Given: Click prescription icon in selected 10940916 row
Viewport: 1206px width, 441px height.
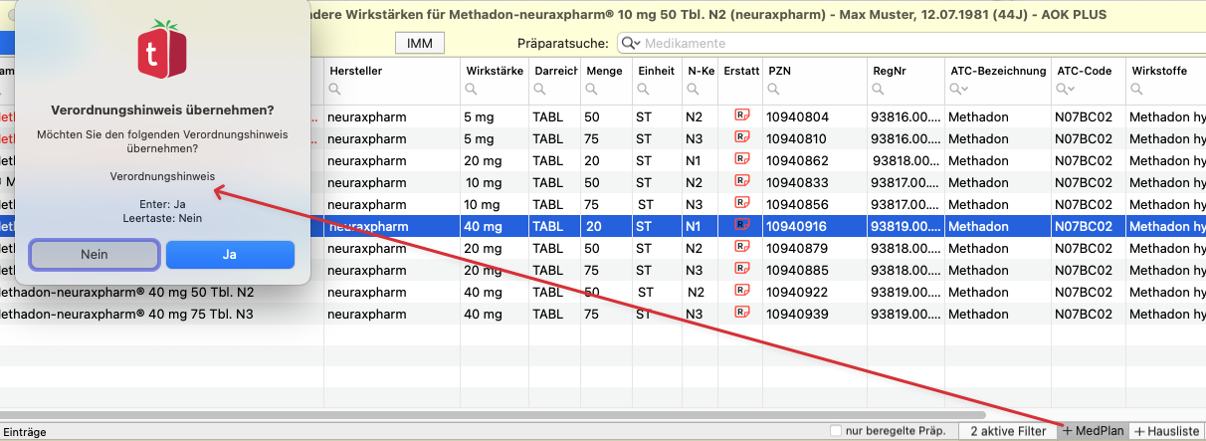Looking at the screenshot, I should tap(741, 226).
